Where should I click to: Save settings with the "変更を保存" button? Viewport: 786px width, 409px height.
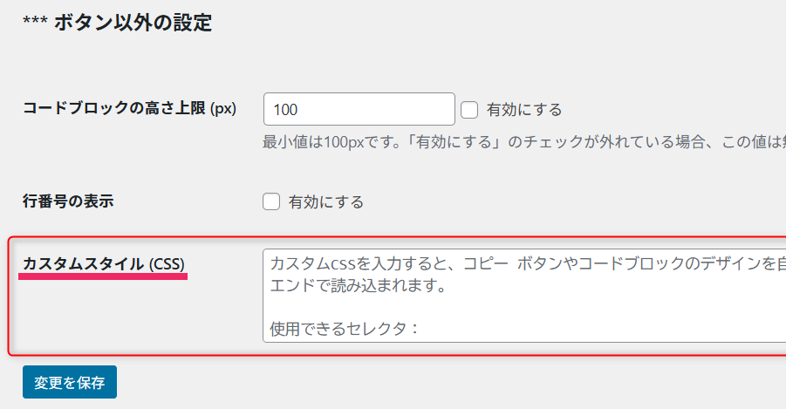[70, 382]
